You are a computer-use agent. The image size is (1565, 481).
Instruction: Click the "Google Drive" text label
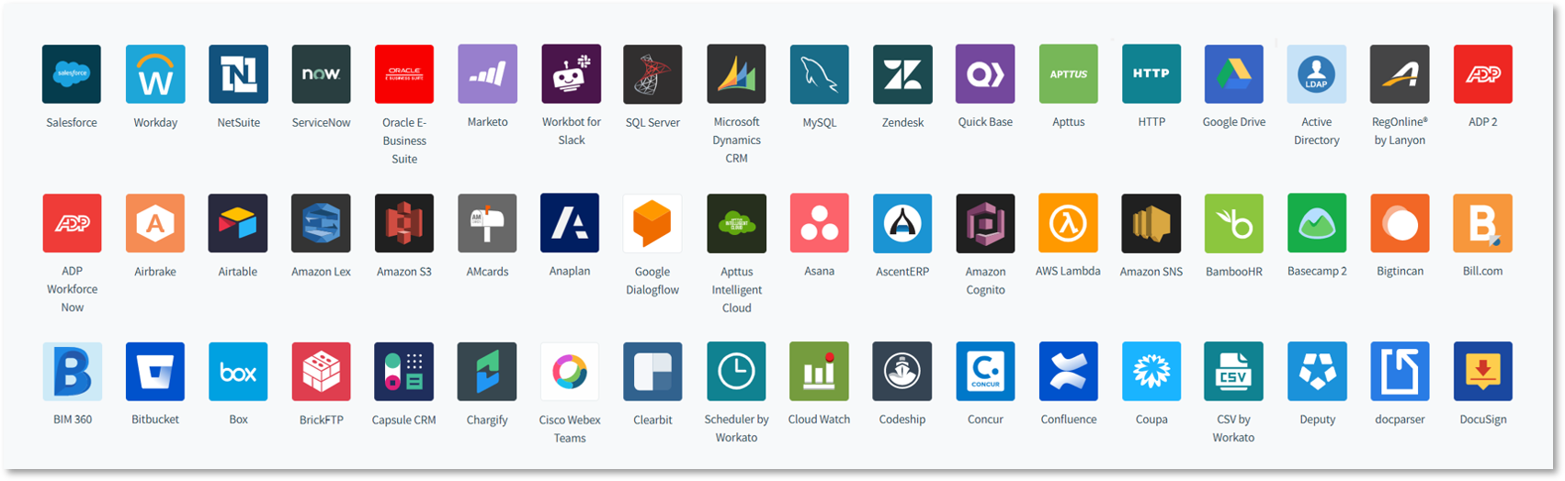point(1234,122)
